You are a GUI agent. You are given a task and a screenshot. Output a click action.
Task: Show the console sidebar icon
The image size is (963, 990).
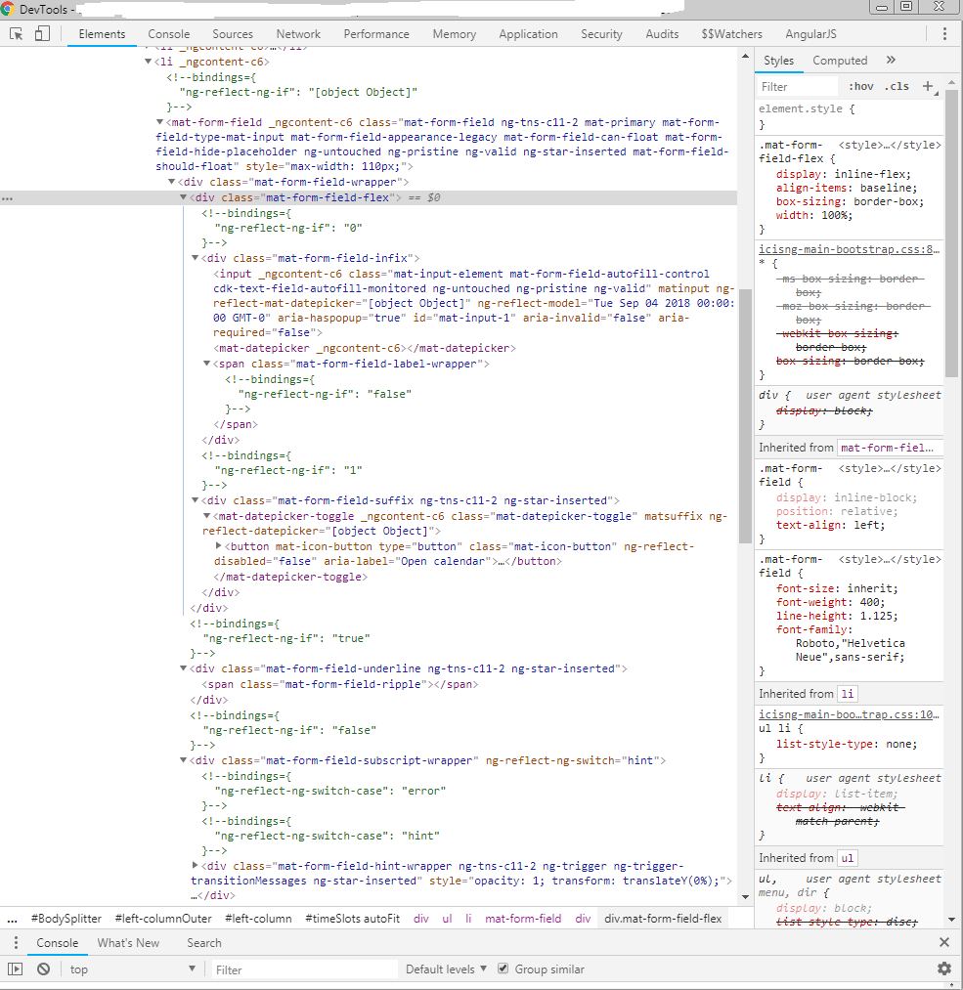pyautogui.click(x=15, y=968)
